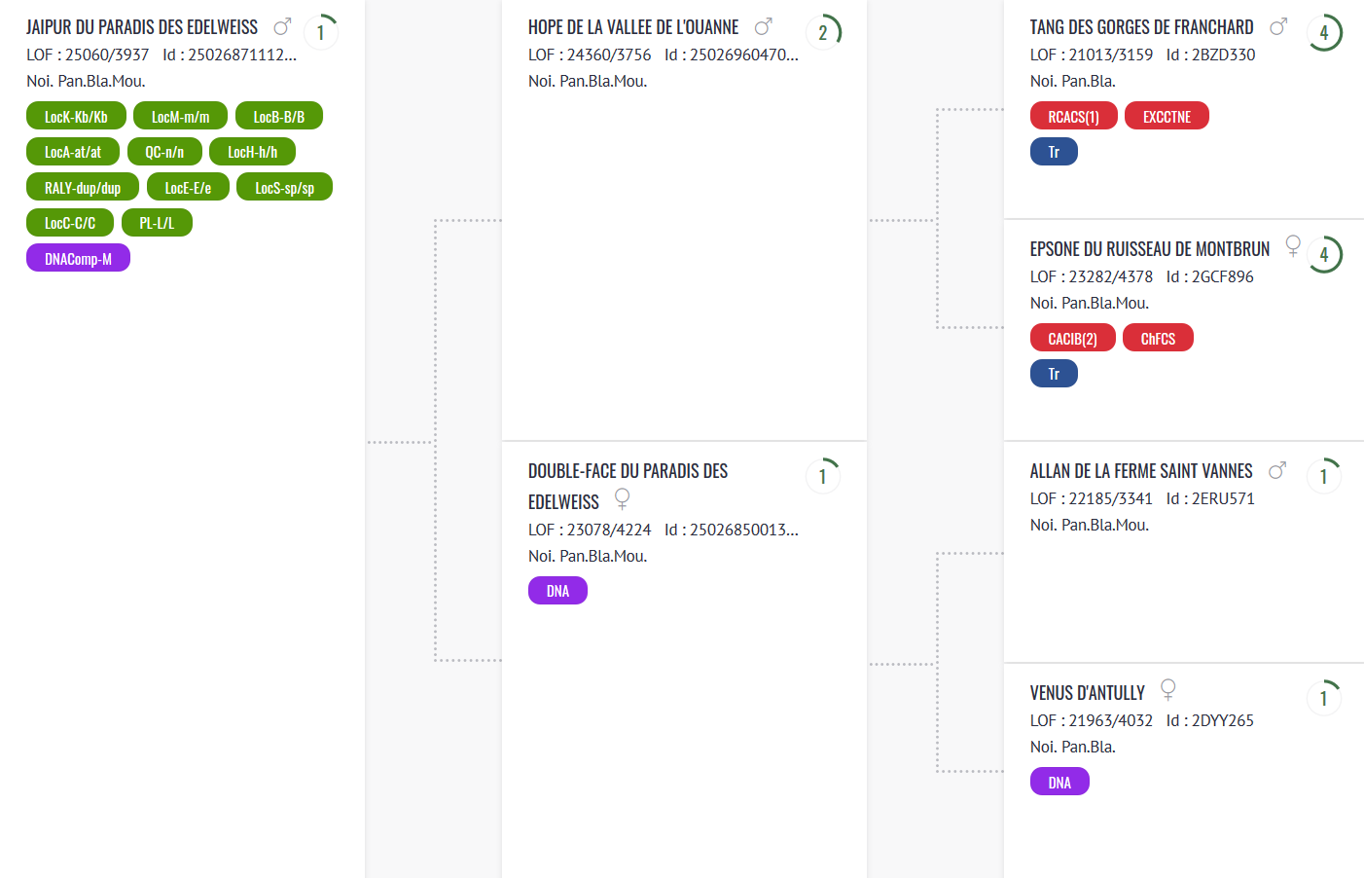Select the LocK-Kb/Kb green genetic tag
The height and width of the screenshot is (878, 1364).
pos(76,116)
